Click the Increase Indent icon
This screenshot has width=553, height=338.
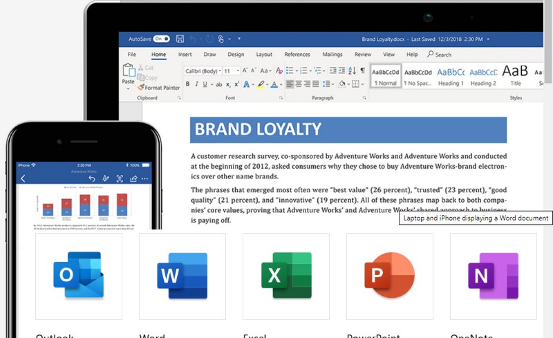click(341, 71)
